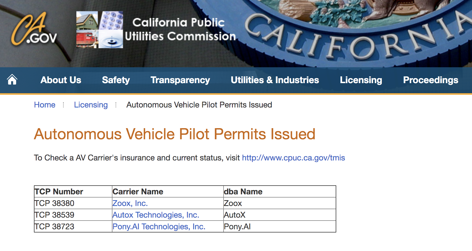Click the Carrier Name column header
Screen dimensions: 472x251
coord(138,192)
